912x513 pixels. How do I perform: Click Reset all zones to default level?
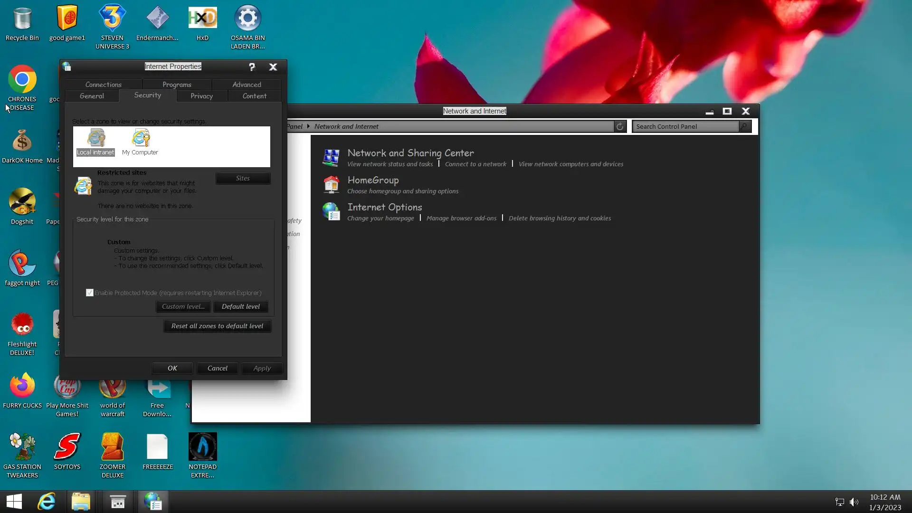tap(217, 326)
